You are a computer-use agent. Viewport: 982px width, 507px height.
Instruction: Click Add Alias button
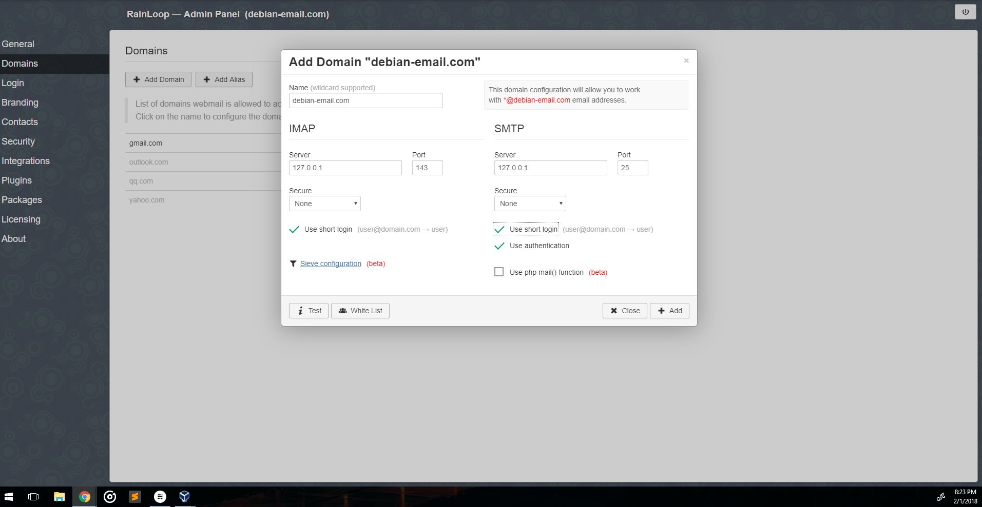coord(224,79)
